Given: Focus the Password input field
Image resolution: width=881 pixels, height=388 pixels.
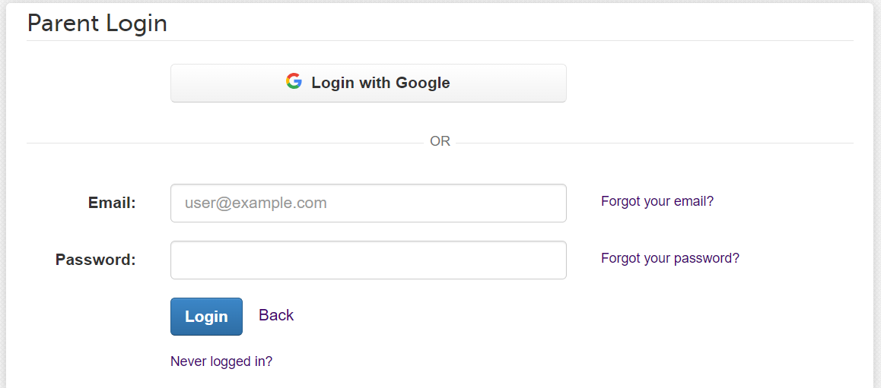Looking at the screenshot, I should click(368, 260).
